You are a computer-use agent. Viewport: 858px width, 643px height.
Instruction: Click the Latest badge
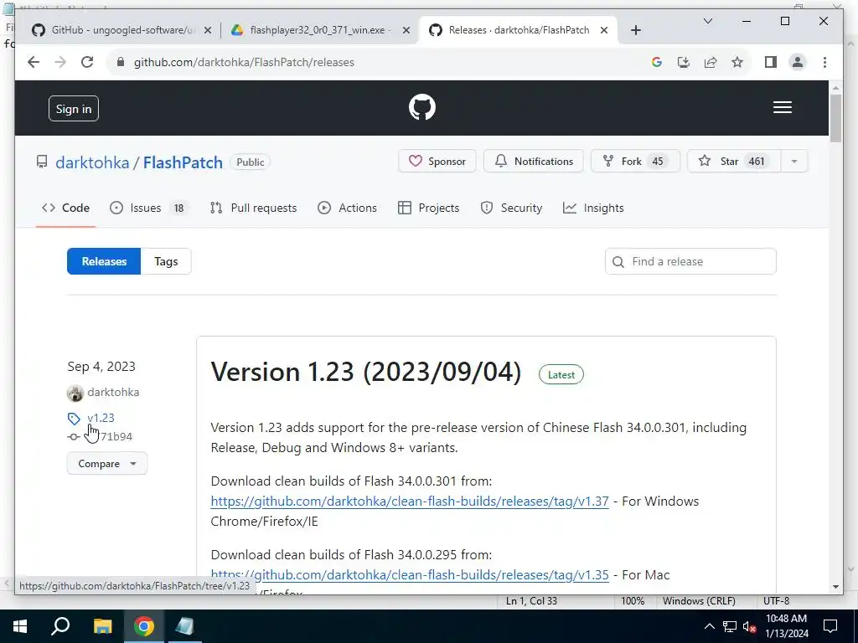pyautogui.click(x=561, y=374)
